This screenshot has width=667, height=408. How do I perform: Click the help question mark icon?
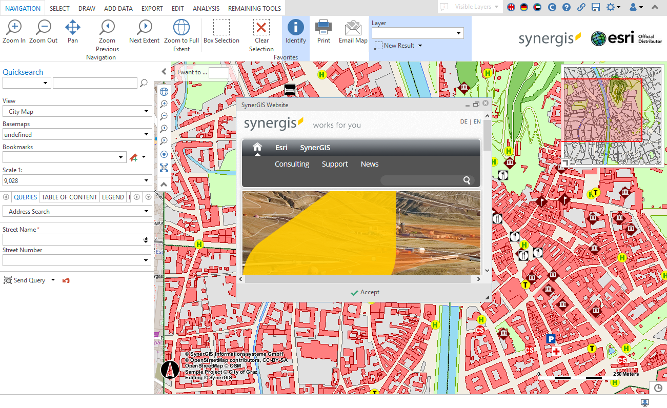point(566,8)
